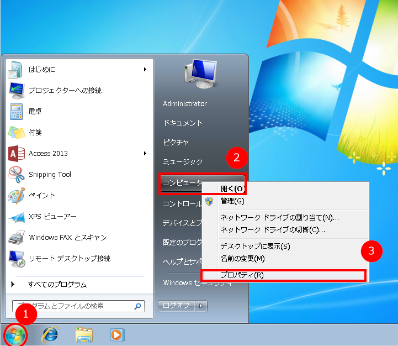
Task: Click すべてのプログラム text
Action: [x=57, y=285]
